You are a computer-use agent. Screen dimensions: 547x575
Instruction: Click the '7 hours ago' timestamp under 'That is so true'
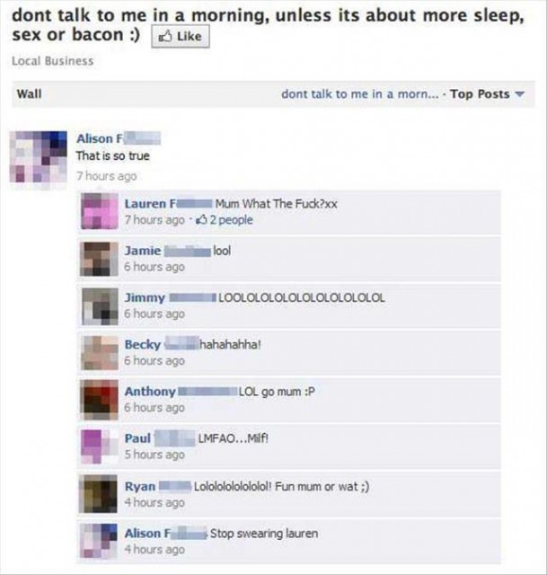106,176
